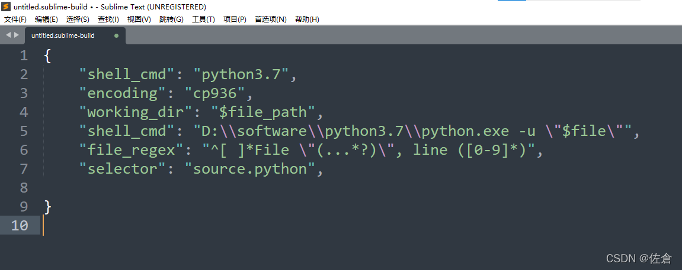This screenshot has height=270, width=682.
Task: Click python.exe in the line 5 path
Action: click(x=466, y=131)
